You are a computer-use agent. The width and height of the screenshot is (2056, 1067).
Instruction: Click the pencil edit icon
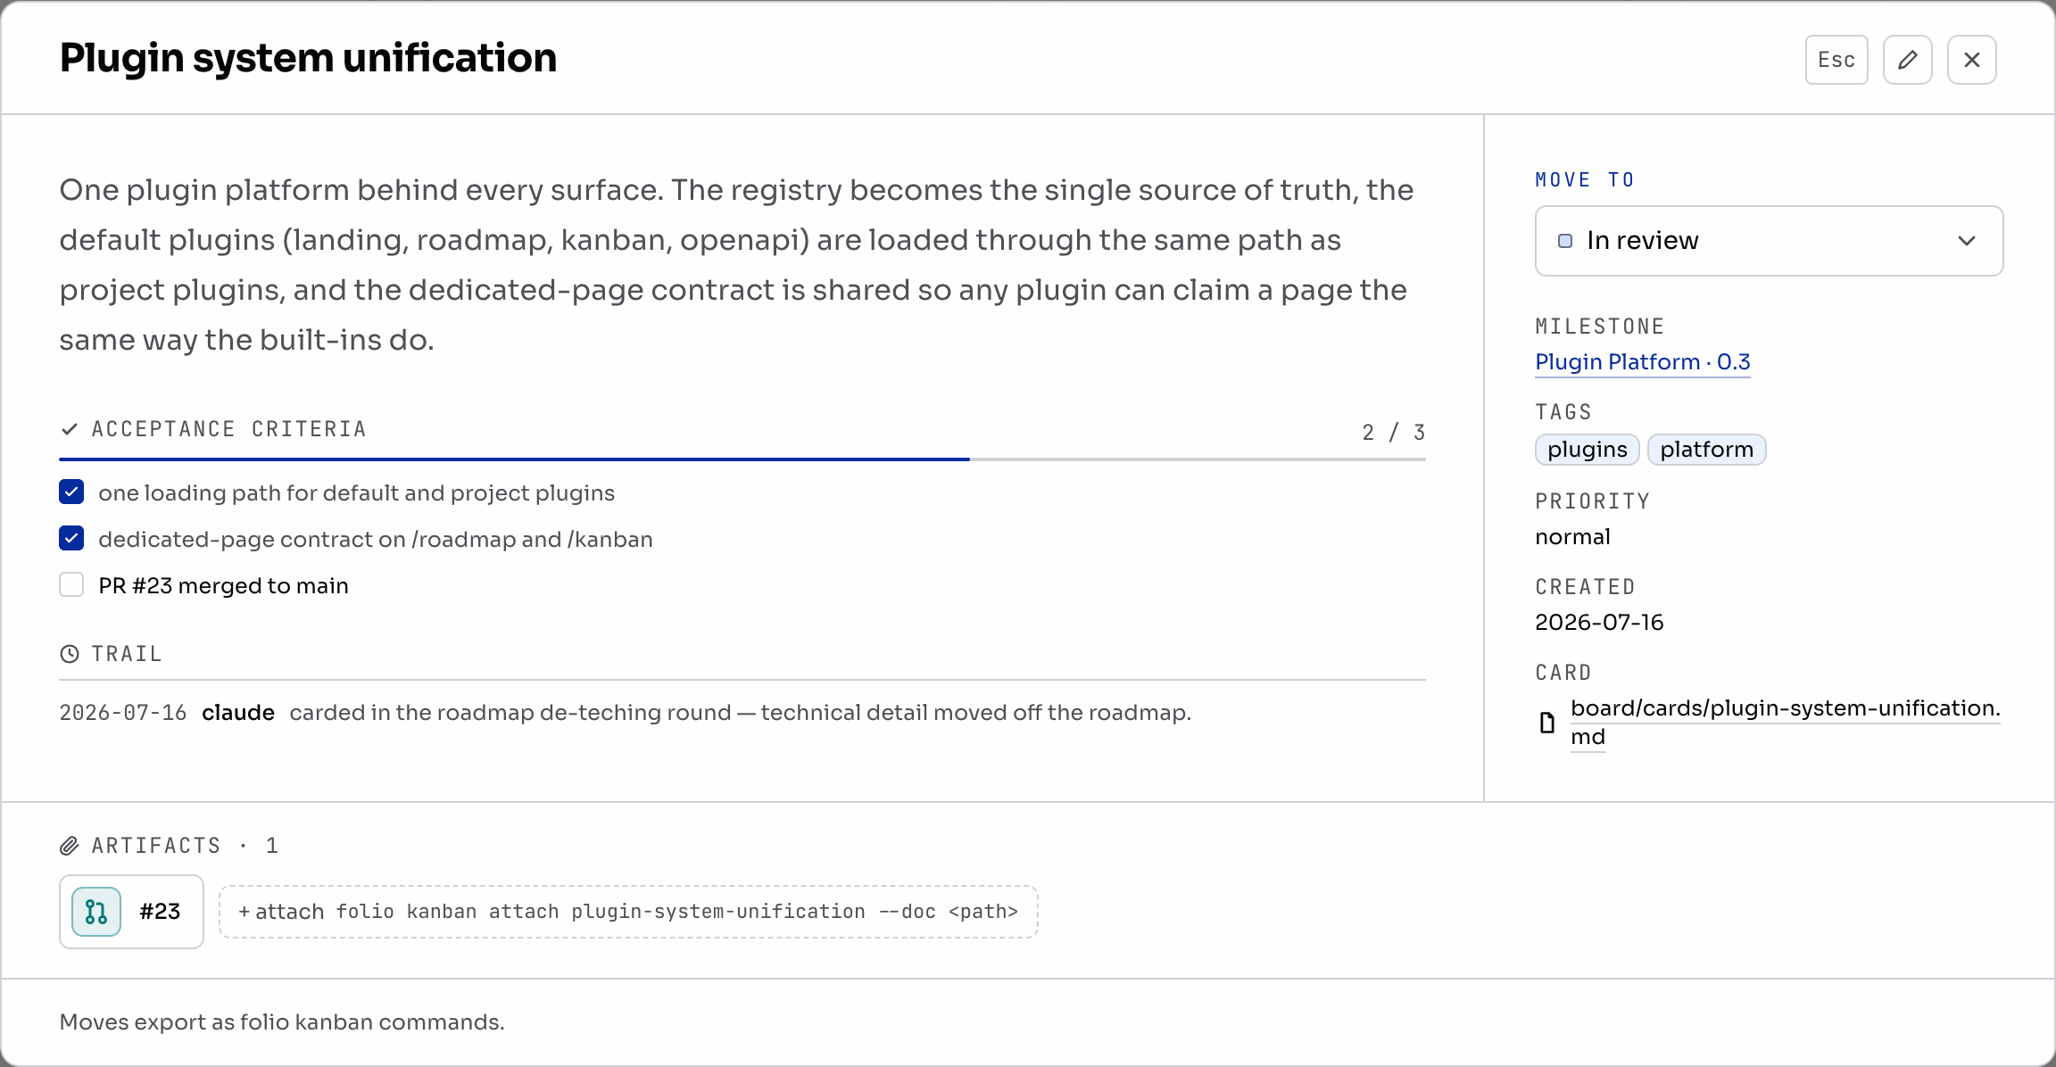1907,60
